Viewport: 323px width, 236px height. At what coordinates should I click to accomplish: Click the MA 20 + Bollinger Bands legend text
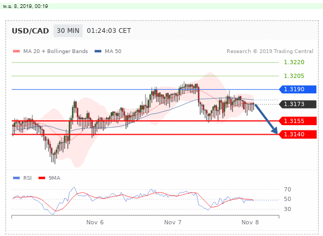56,51
